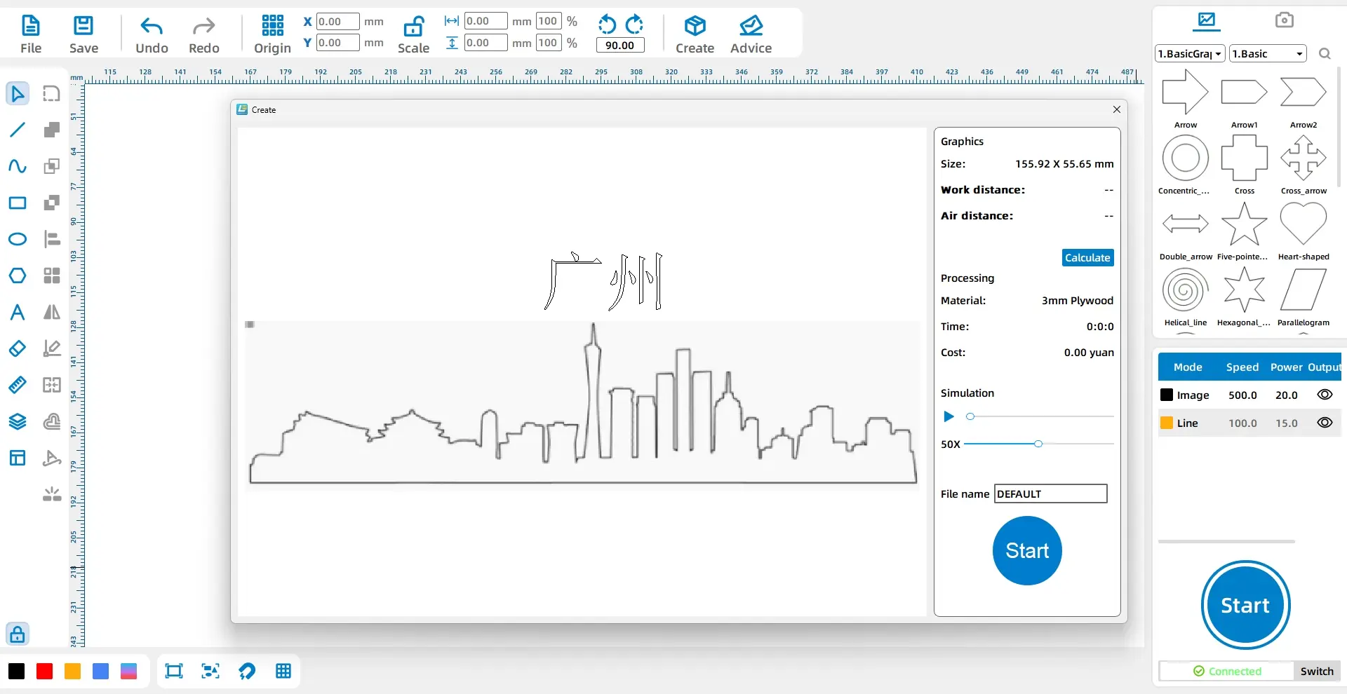Viewport: 1347px width, 694px height.
Task: Select the Rectangle tool
Action: point(18,203)
